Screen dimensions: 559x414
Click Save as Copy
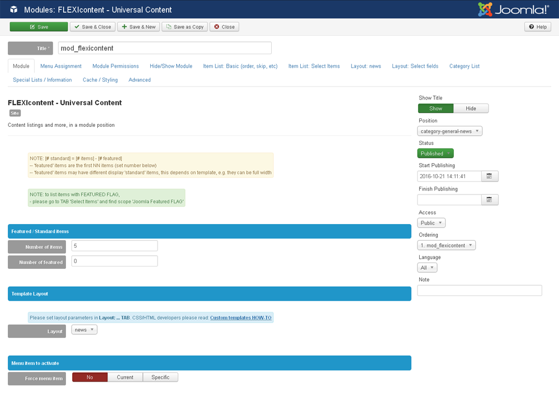[184, 27]
